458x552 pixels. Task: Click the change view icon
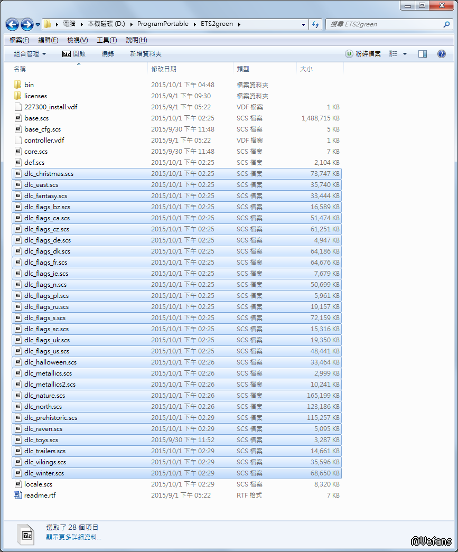(394, 54)
